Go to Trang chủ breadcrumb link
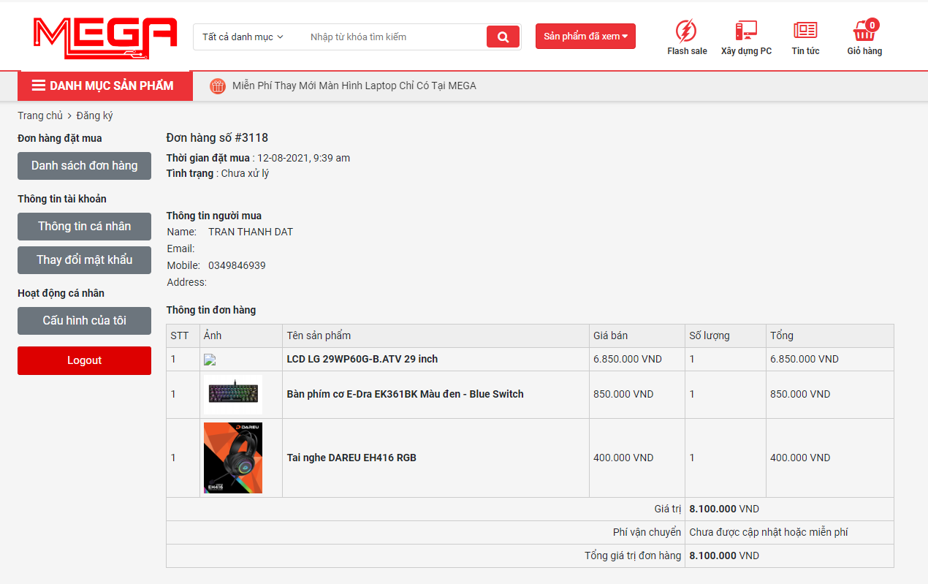Screen dimensions: 928x584 [x=40, y=115]
